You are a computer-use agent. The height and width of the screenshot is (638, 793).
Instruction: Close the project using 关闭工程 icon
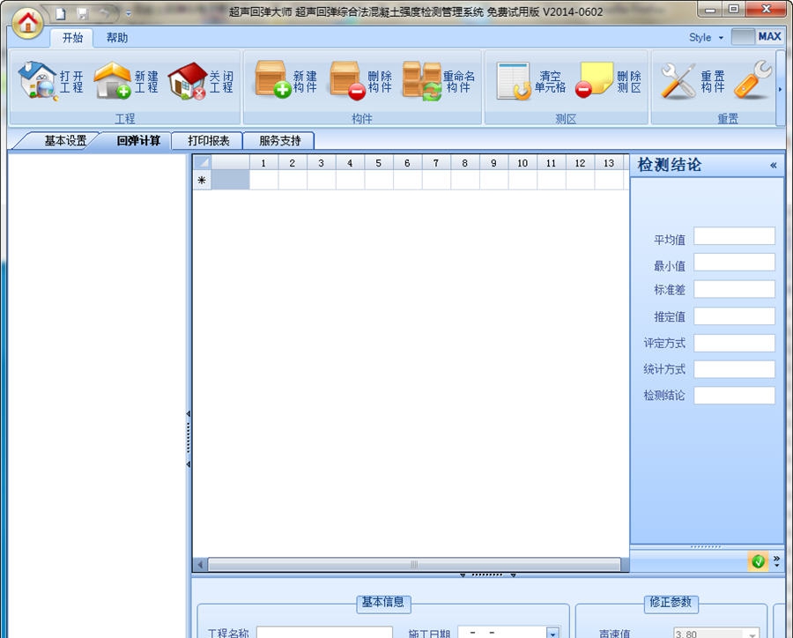click(188, 80)
